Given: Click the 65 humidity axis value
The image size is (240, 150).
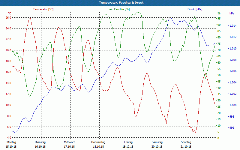Looking at the screenshot, I should tap(219, 56).
